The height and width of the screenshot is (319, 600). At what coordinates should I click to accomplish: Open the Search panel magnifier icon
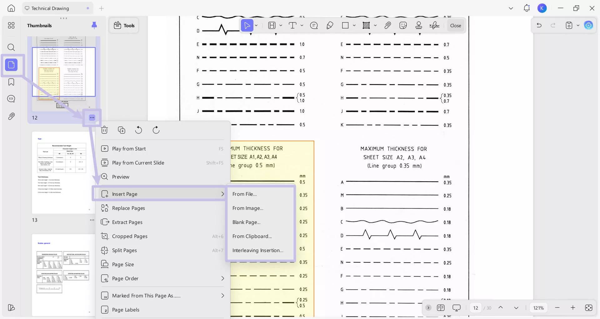pyautogui.click(x=11, y=47)
